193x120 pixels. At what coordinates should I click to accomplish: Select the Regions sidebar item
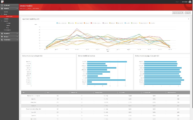tap(8, 25)
